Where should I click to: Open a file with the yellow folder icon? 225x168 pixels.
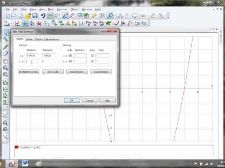click(28, 16)
